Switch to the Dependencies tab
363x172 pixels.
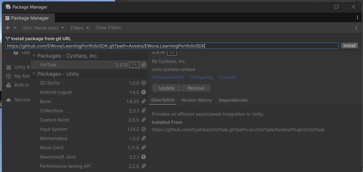(x=233, y=100)
